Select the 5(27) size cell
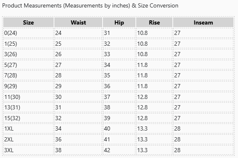Viewport: 238px width, 158px height. 29,65
